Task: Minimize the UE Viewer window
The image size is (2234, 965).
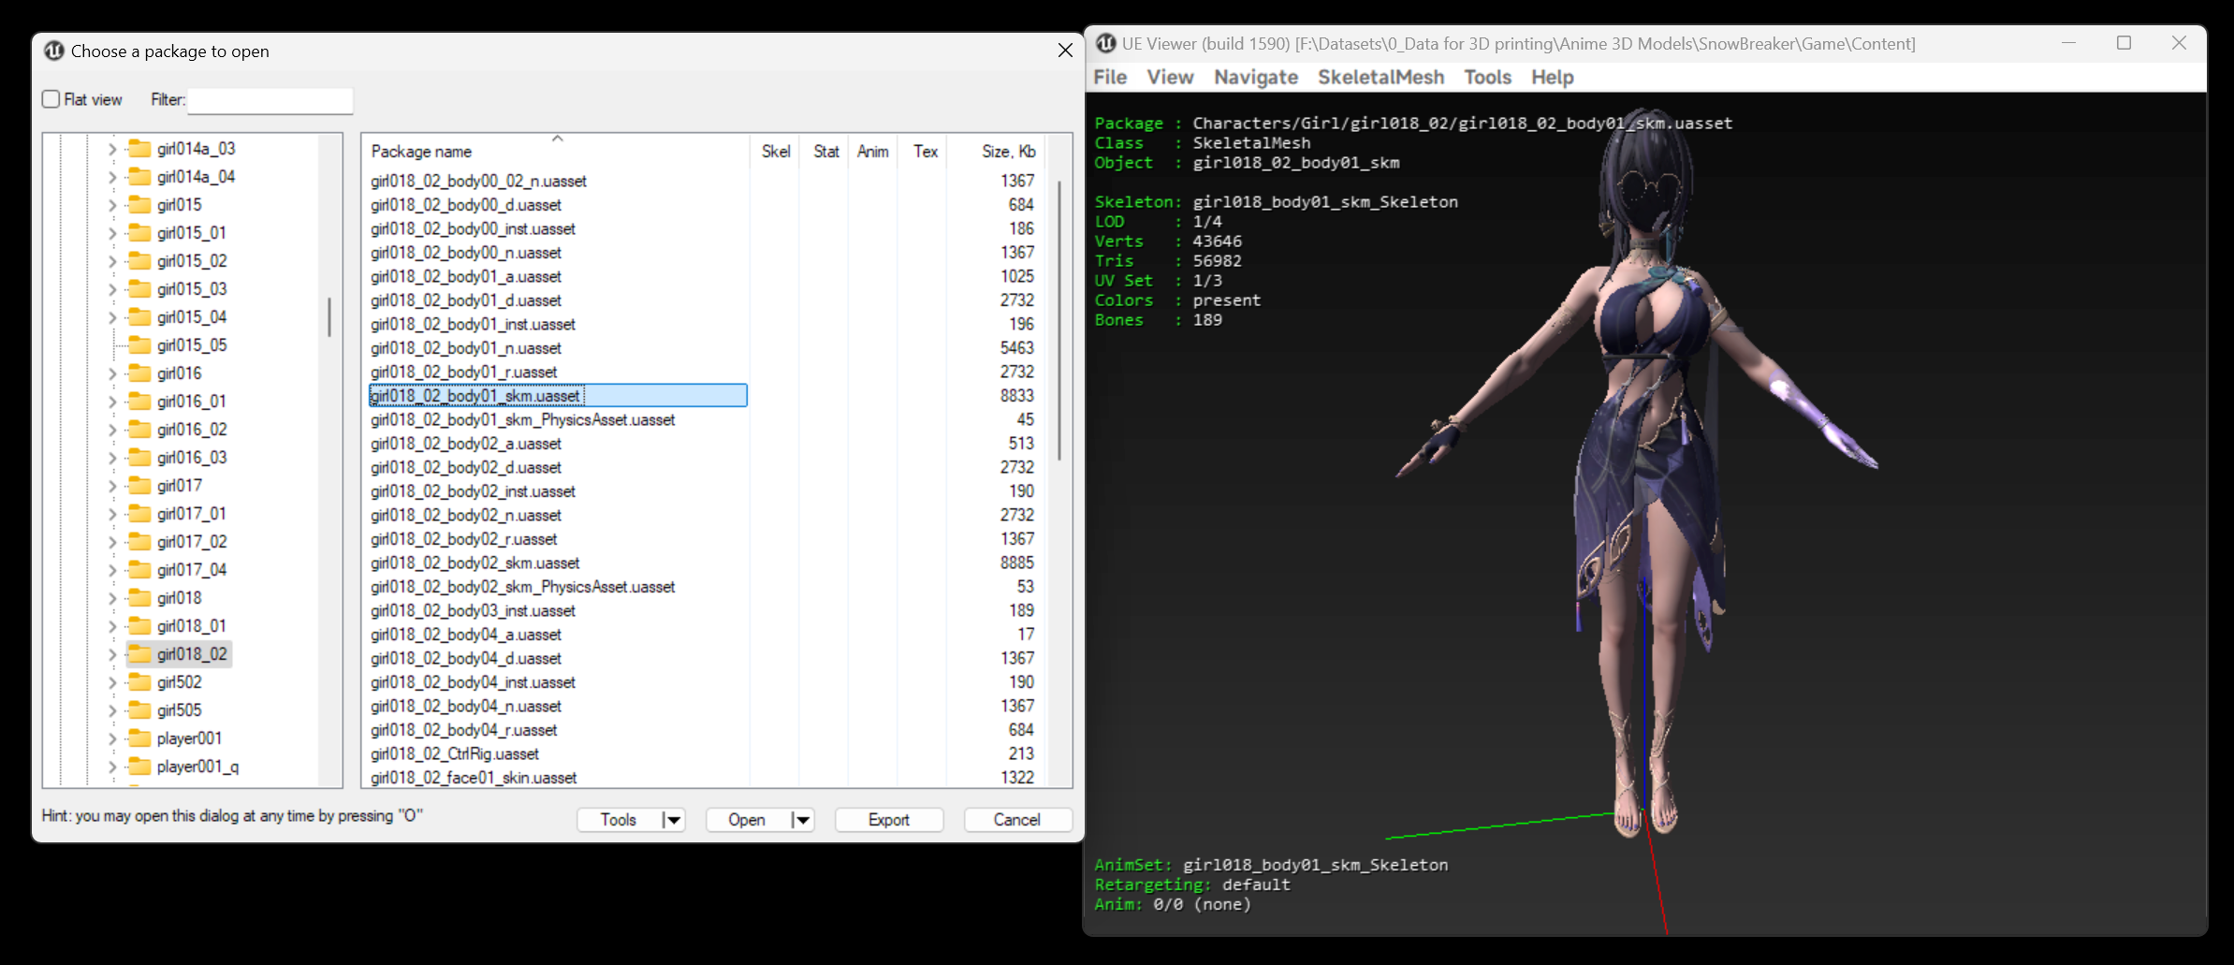Action: pos(2068,43)
